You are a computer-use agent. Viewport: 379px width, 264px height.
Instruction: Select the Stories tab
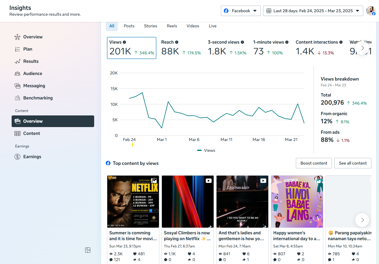(150, 26)
